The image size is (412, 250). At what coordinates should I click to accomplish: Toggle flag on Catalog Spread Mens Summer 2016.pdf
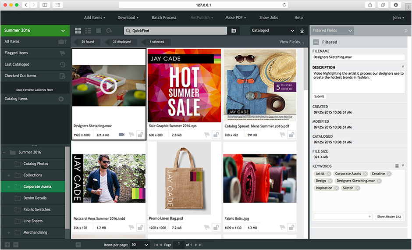(282, 135)
